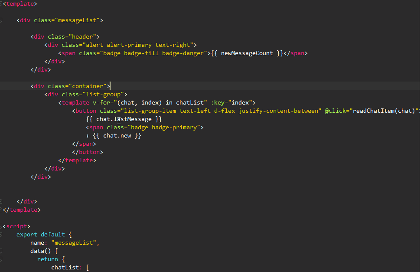420x272 pixels.
Task: Collapse the fold marker beside div messageList
Action: [1, 20]
